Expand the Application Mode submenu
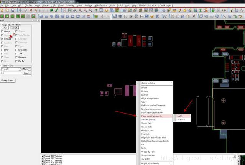This screenshot has width=245, height=165. click(x=156, y=163)
